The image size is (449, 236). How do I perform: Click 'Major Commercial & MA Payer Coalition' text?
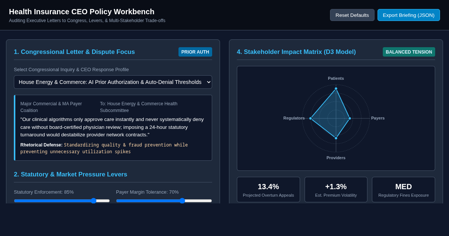coord(51,107)
